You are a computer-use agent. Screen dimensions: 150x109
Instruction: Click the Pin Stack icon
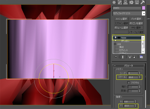115,57
